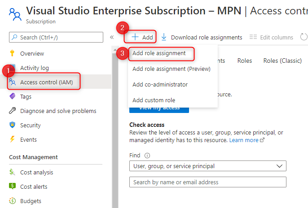The height and width of the screenshot is (208, 308).
Task: Click the Search by name or email address field
Action: pyautogui.click(x=207, y=182)
